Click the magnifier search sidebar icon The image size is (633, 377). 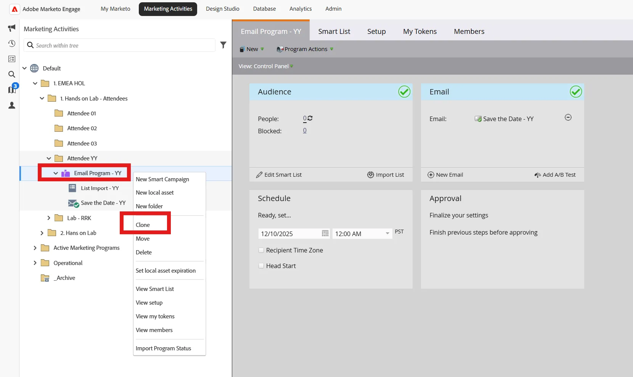[12, 74]
